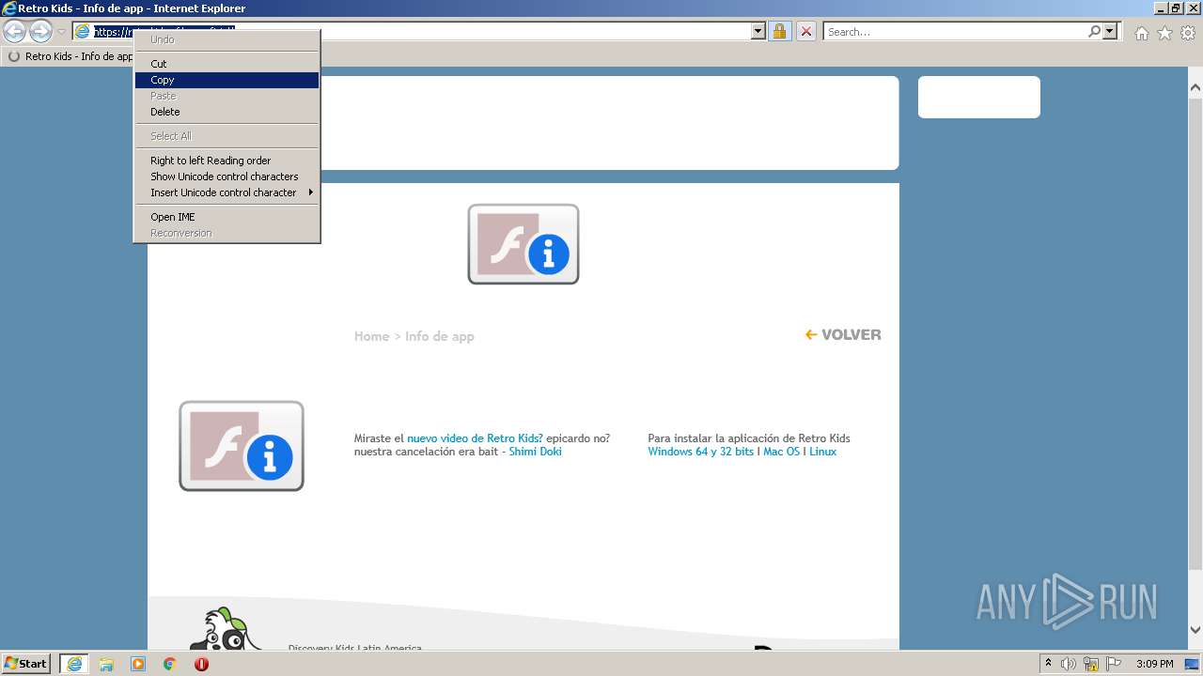Open the search provider dropdown

1111,31
